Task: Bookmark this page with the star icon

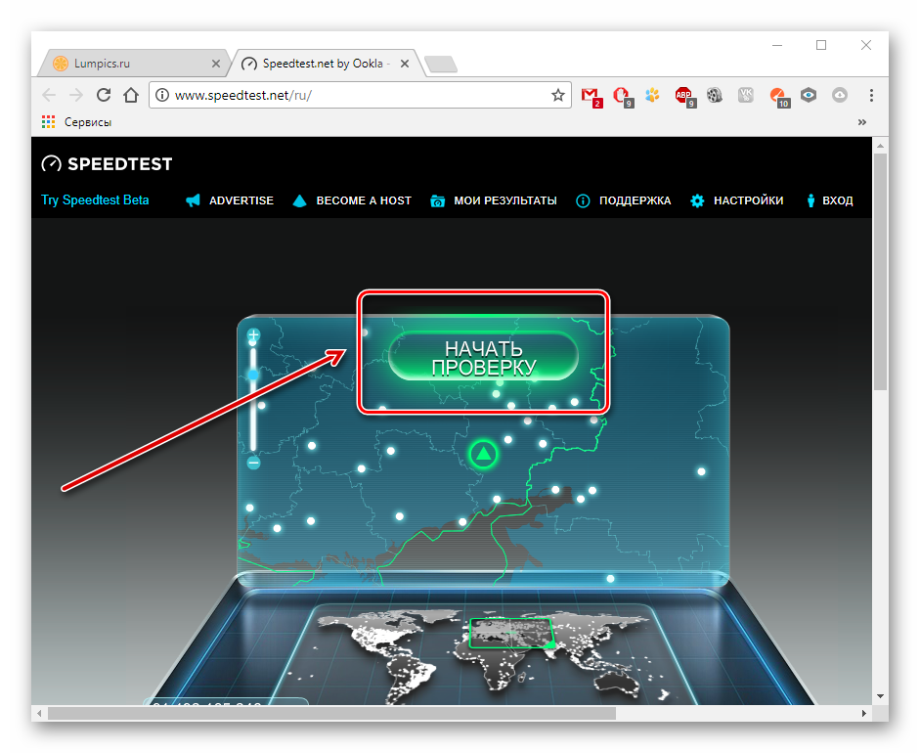Action: [x=558, y=95]
